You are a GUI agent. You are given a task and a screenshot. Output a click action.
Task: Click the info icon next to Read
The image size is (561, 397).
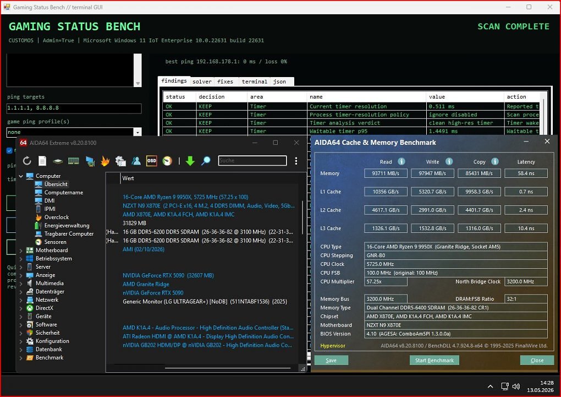pos(402,161)
